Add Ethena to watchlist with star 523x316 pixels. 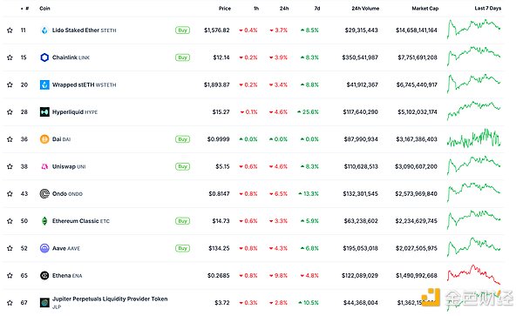pos(10,275)
